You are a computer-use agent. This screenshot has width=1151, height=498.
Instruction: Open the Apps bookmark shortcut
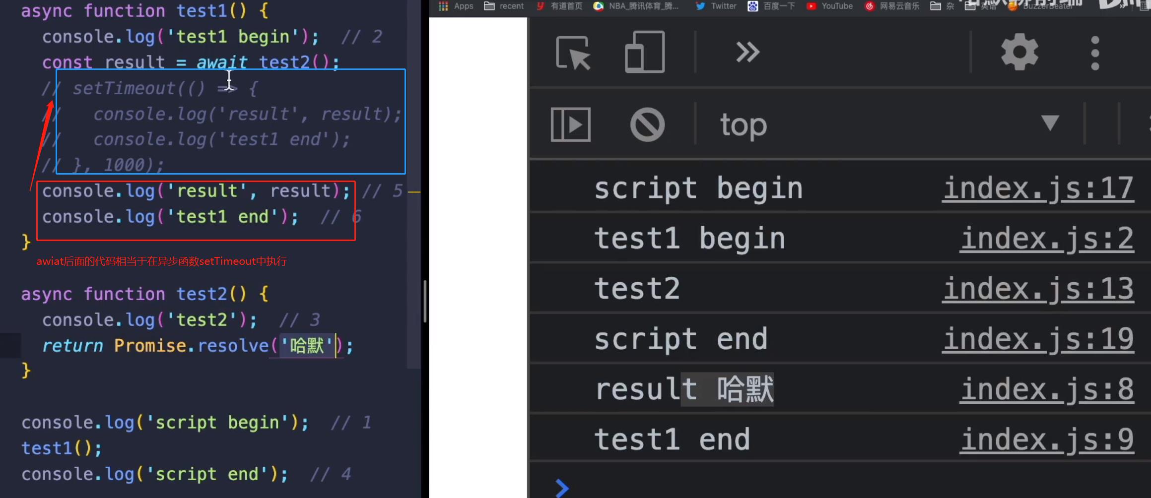coord(456,6)
